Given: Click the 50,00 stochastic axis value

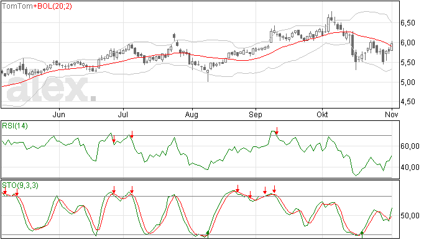Looking at the screenshot, I should click(x=410, y=216).
